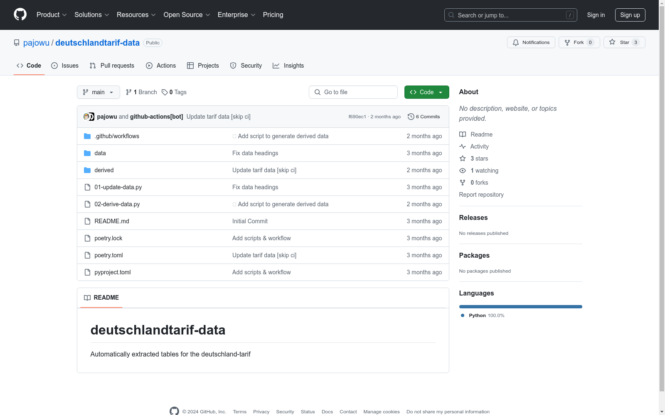Click the stars icon in About
This screenshot has height=415, width=665.
pyautogui.click(x=463, y=159)
